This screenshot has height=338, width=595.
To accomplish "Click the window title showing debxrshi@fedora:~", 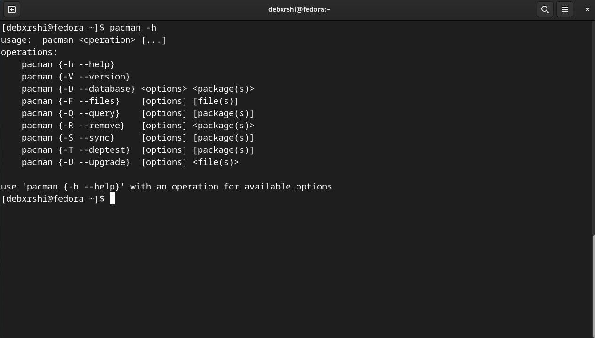I will pyautogui.click(x=299, y=9).
